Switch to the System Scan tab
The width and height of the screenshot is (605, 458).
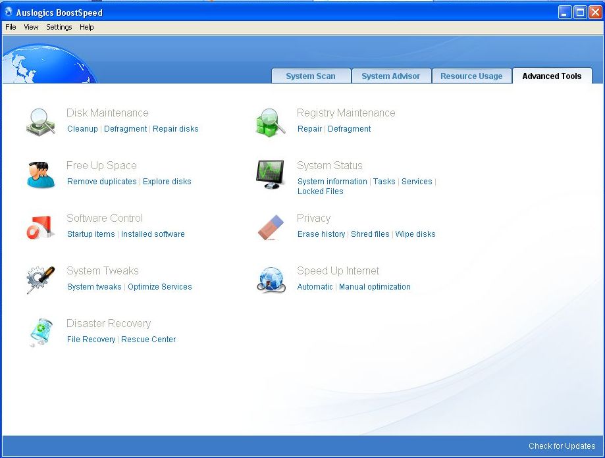coord(311,76)
